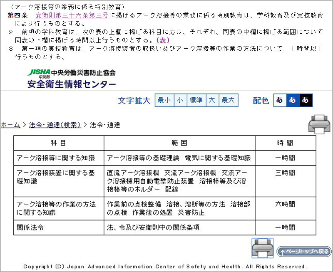Open the (表) link
This screenshot has height=272, width=333.
pos(163,40)
